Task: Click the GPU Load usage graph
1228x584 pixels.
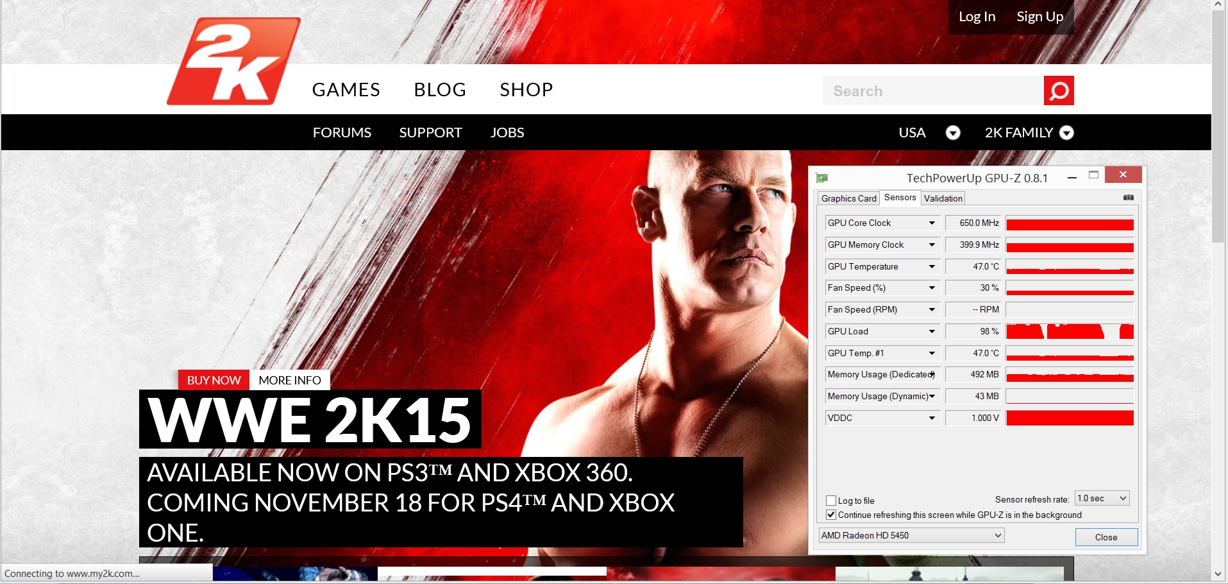Action: 1069,332
